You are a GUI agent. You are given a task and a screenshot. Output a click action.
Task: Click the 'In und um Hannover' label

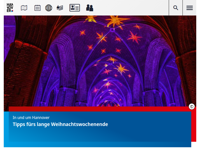click(31, 117)
